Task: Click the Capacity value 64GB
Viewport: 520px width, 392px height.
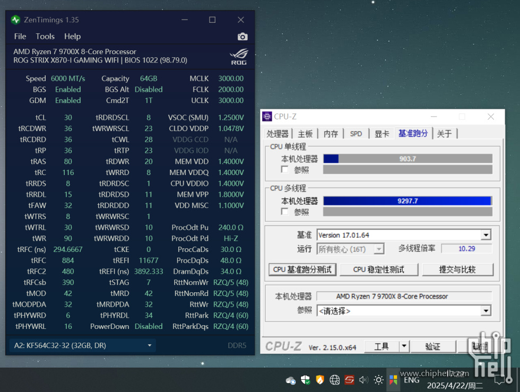Action: click(149, 79)
